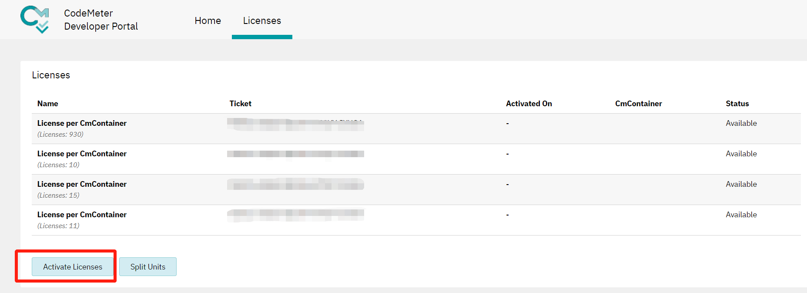The width and height of the screenshot is (807, 293).
Task: Click the CodeMeter logo icon
Action: pos(34,20)
